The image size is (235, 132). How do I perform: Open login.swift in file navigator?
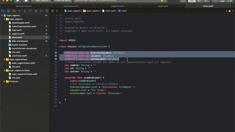tap(17, 30)
